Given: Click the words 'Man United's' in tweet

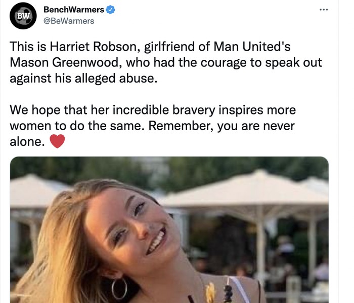Looking at the screenshot, I should [252, 47].
